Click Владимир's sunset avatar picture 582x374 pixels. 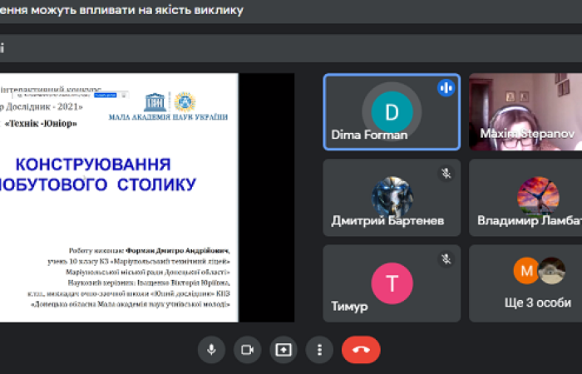[537, 196]
